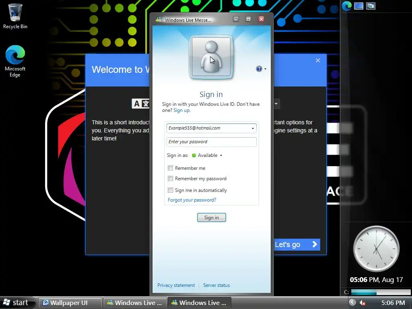The image size is (412, 309).
Task: Click the 05:06 PM, Aug 17 date text
Action: 376,280
